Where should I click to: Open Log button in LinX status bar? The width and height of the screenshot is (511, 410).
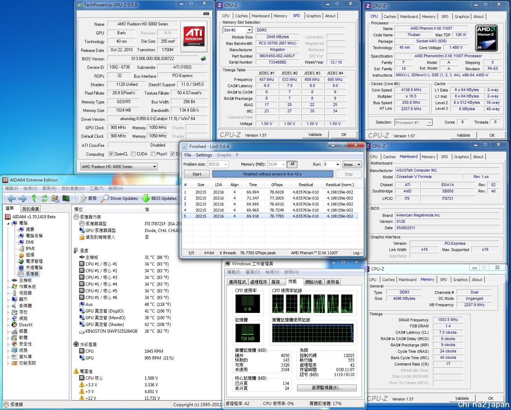[357, 253]
